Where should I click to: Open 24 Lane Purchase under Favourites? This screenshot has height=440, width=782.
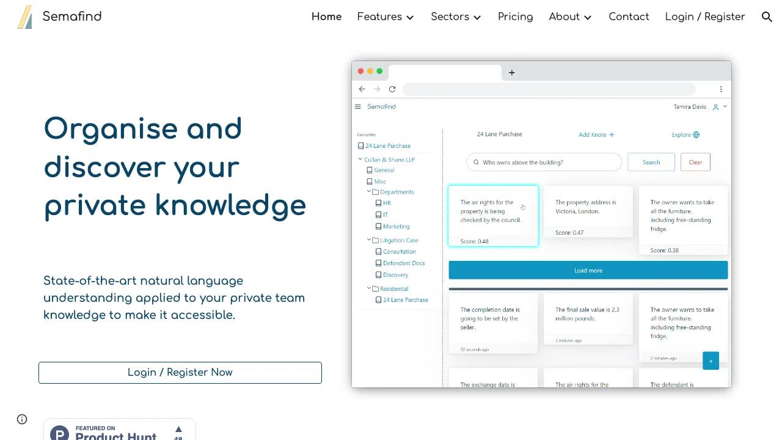click(388, 146)
